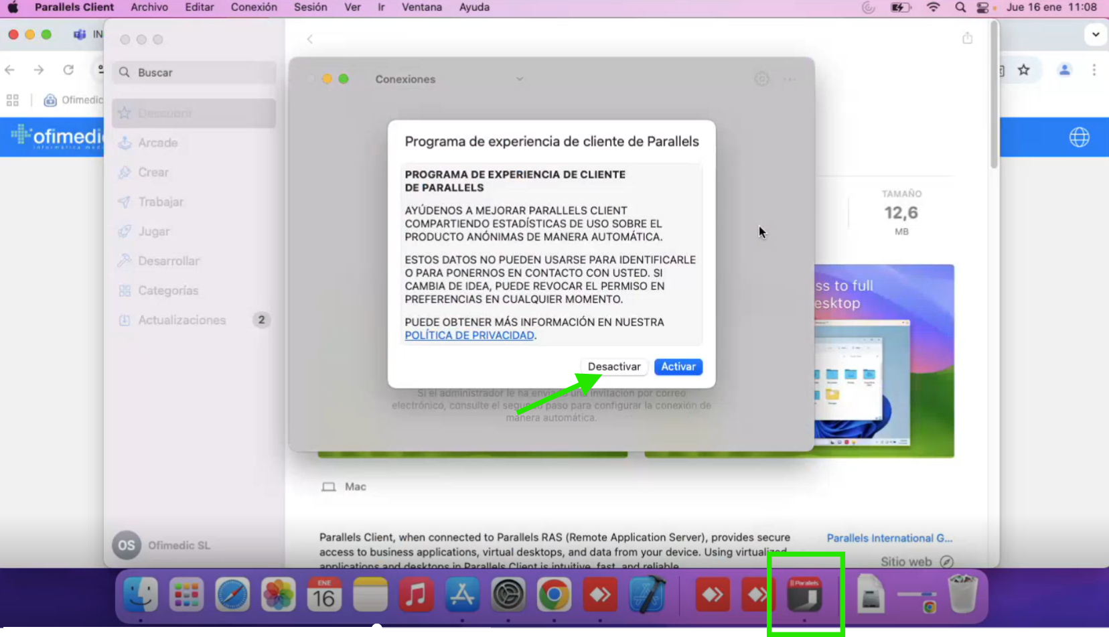
Task: Click the Desactivar button in the dialog
Action: 613,366
